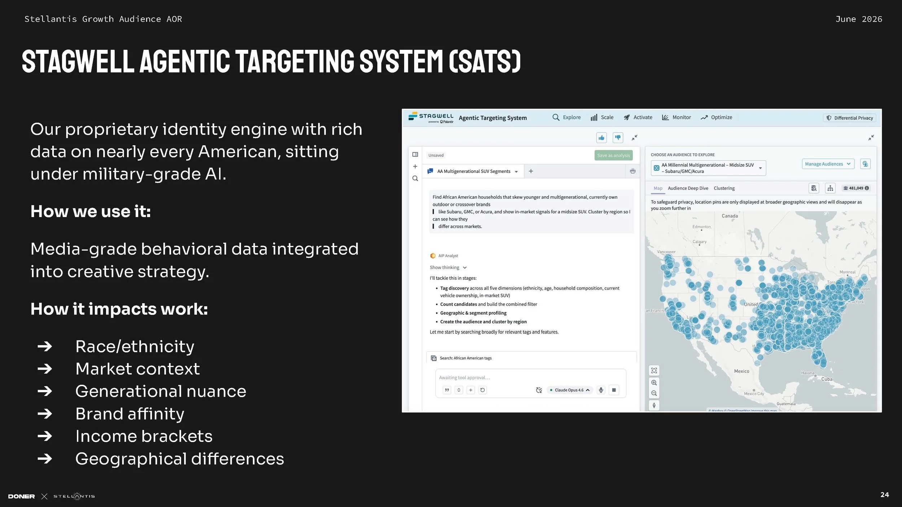This screenshot has width=902, height=507.
Task: Collapse the audience map panel with shrink arrows
Action: 871,138
